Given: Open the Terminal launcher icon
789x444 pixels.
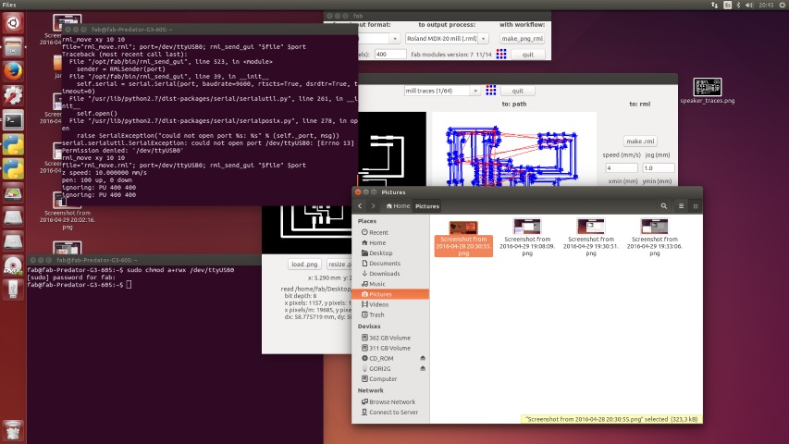Looking at the screenshot, I should [13, 120].
